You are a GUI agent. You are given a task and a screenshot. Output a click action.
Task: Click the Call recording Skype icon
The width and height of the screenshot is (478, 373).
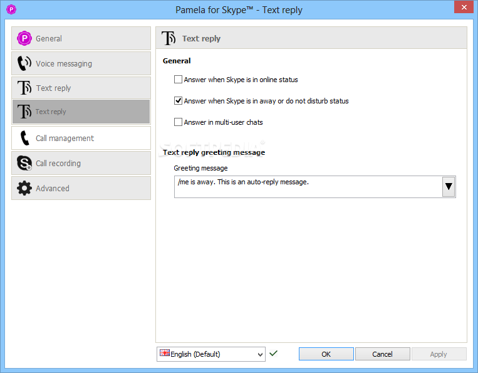tap(24, 163)
